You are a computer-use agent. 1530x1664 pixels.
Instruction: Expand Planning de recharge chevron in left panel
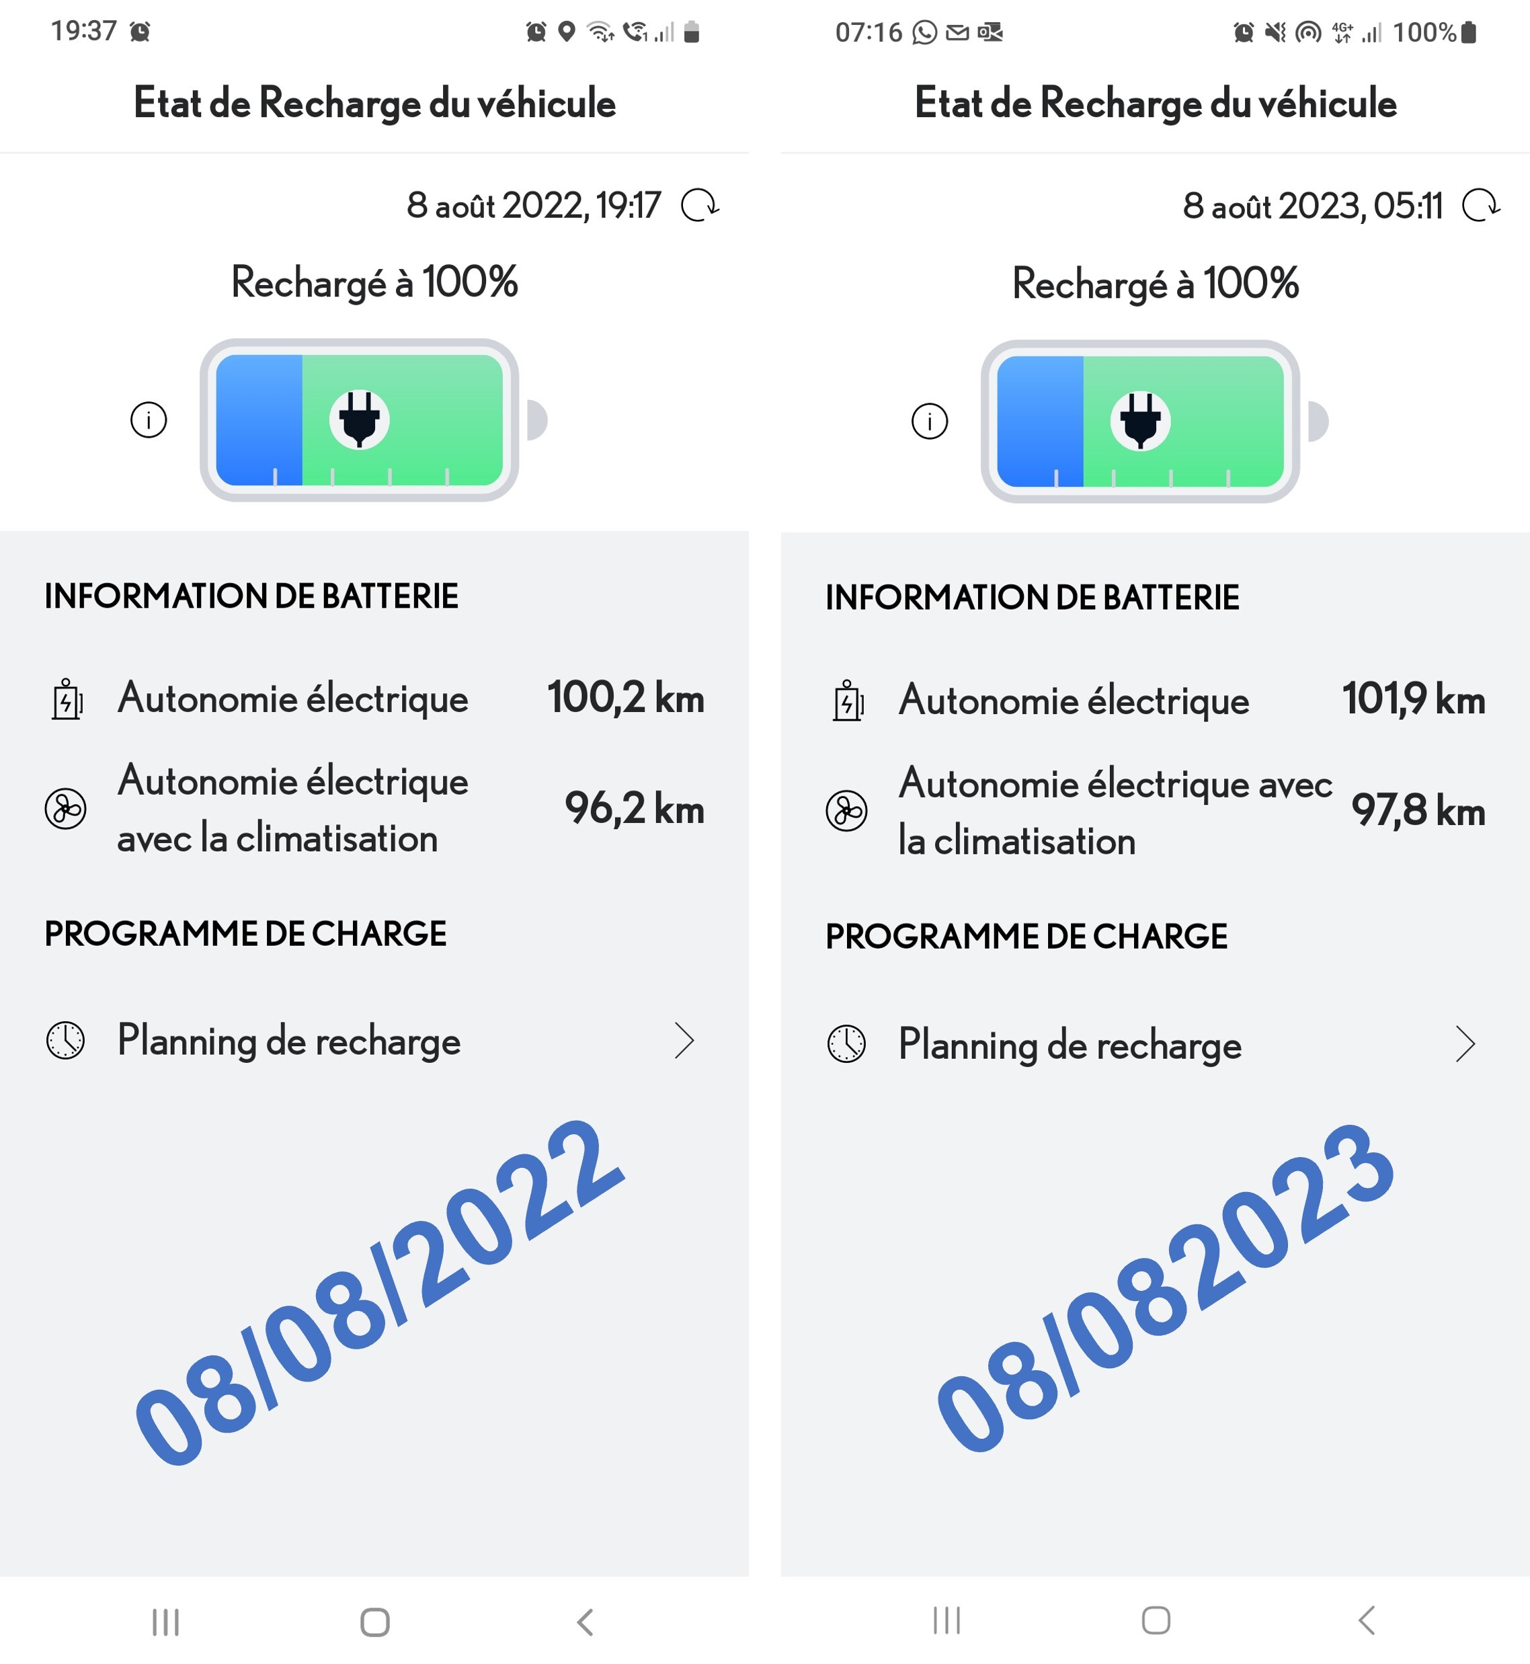coord(684,1041)
